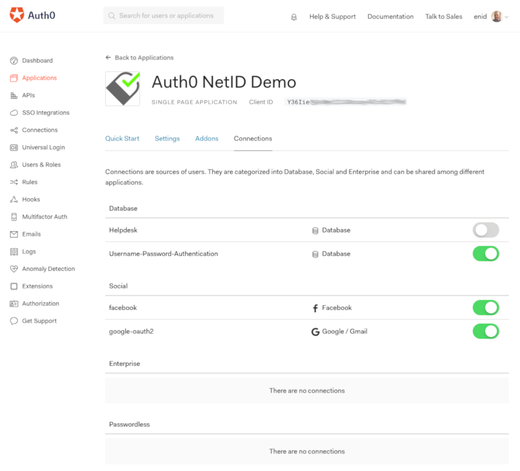520x471 pixels.
Task: Click the Enterprise section heading
Action: 124,364
